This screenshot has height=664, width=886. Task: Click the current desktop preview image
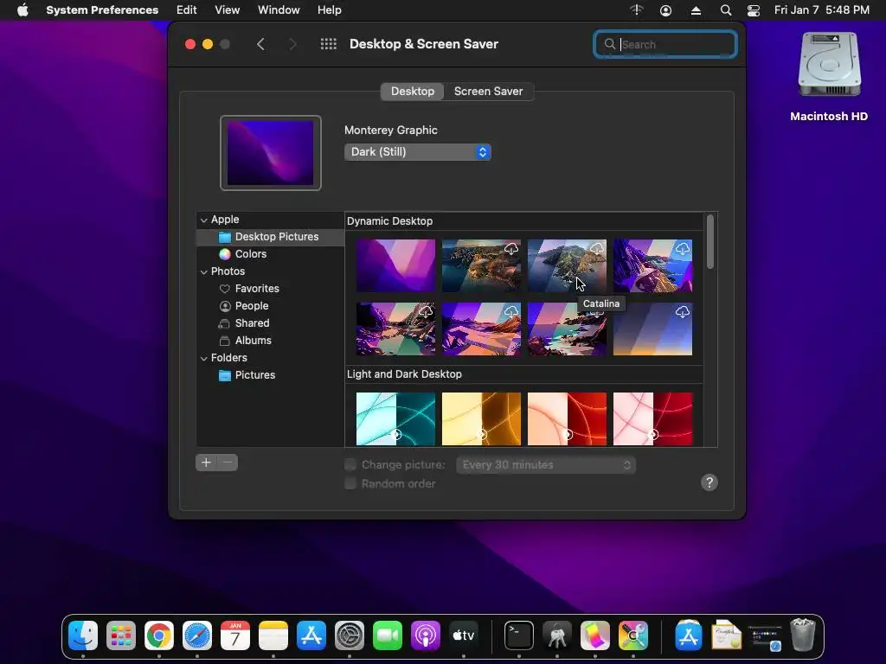(x=271, y=153)
